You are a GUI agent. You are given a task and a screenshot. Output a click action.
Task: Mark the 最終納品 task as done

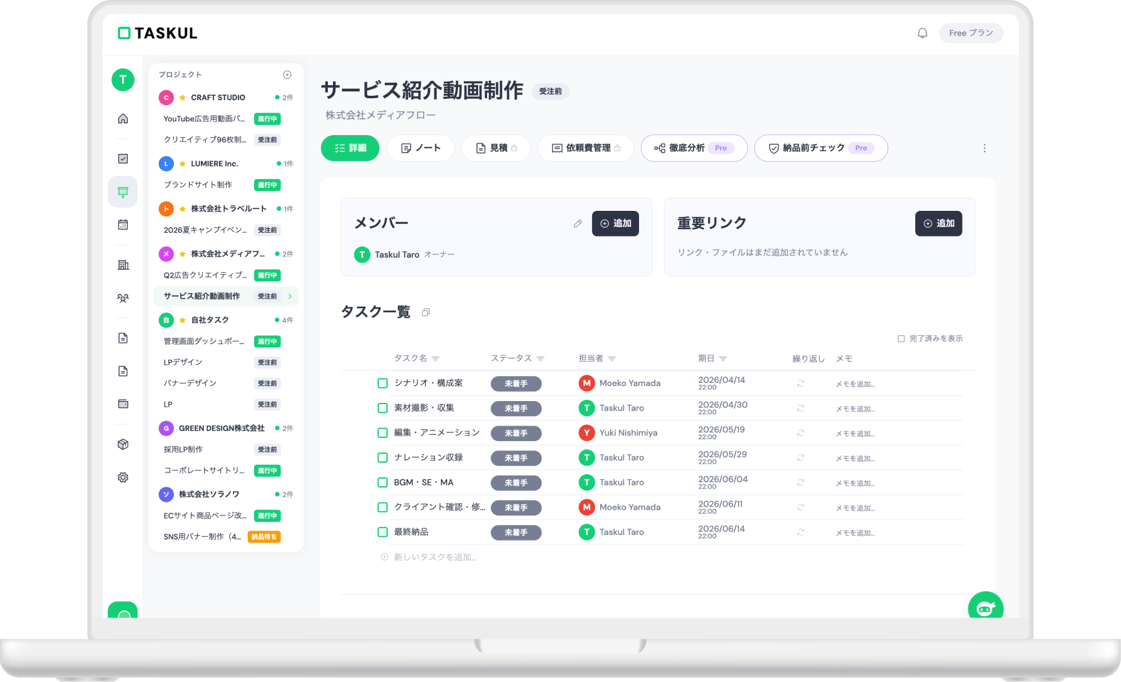(382, 532)
